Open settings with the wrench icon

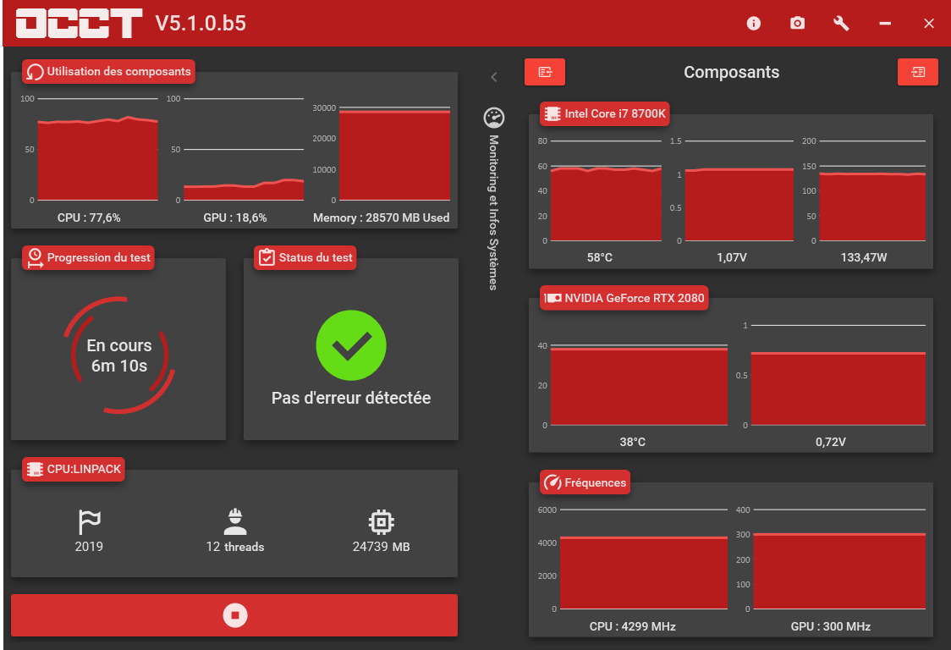[x=841, y=23]
